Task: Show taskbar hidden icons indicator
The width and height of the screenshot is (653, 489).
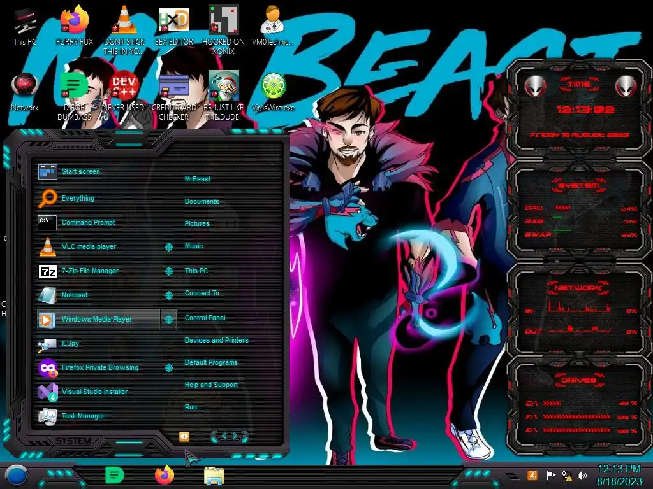Action: [512, 476]
